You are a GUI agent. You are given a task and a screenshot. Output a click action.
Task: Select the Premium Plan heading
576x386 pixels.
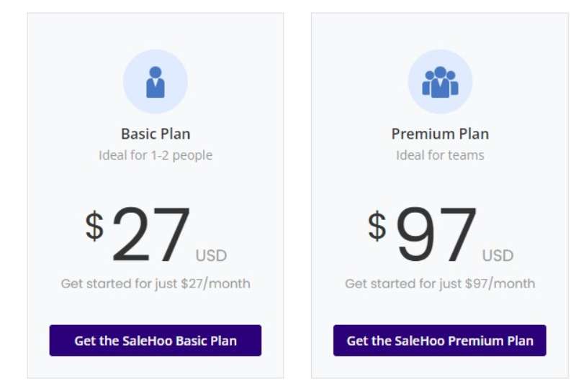coord(440,134)
